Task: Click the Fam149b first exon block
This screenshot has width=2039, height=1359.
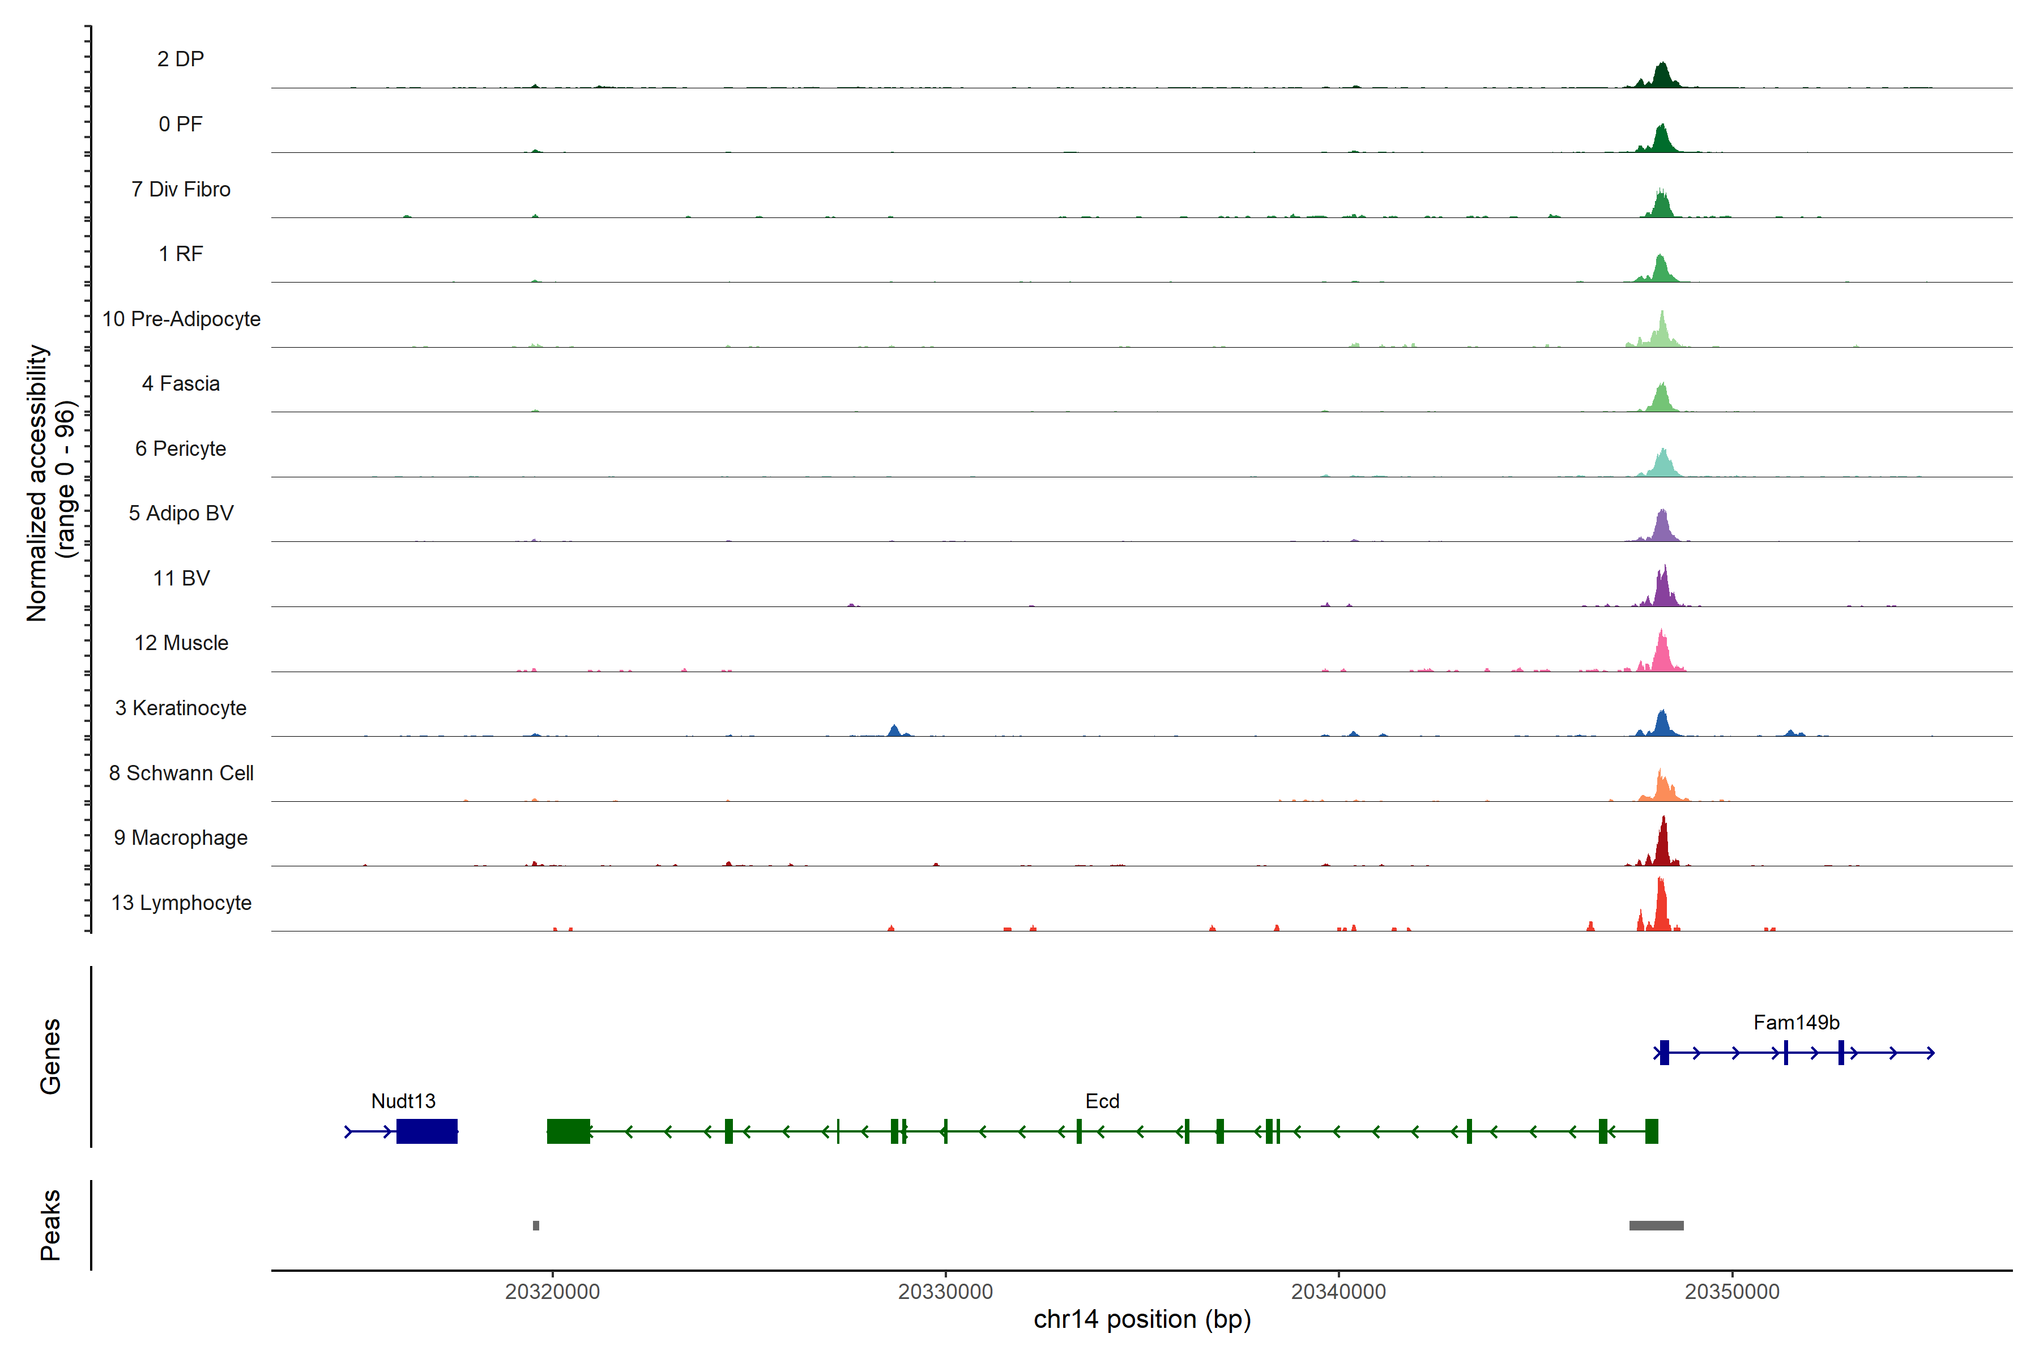Action: (x=1663, y=1052)
